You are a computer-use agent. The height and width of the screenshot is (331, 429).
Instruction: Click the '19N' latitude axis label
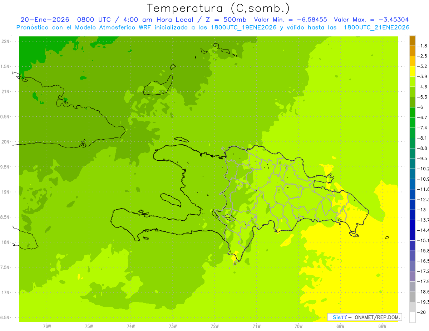click(6, 192)
